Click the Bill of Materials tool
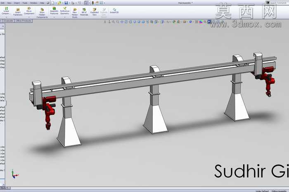Viewport: 289px width, 192px height. [x=84, y=12]
